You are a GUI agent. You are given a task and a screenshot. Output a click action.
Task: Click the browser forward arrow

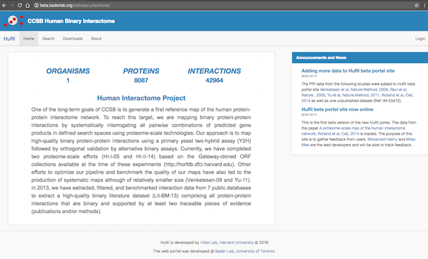[11, 4]
